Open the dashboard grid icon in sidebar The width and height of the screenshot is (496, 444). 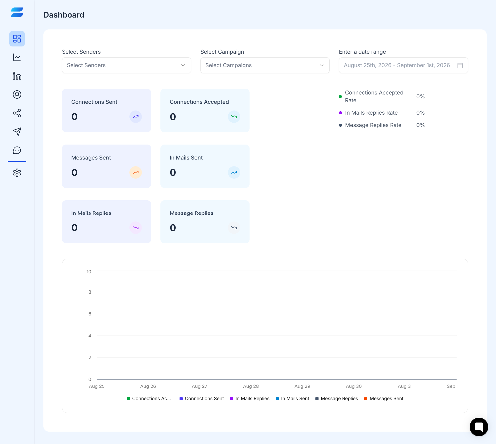[x=17, y=39]
